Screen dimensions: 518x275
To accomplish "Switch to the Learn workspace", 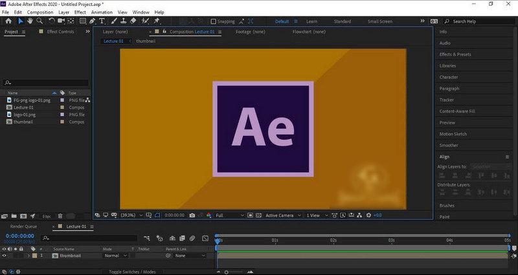I will [x=311, y=21].
